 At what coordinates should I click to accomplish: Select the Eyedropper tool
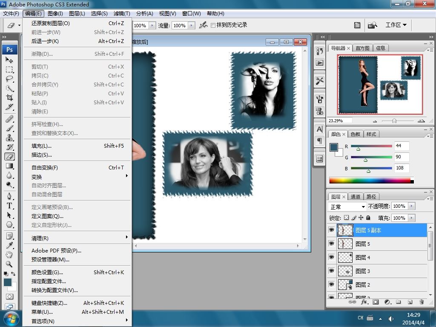click(x=9, y=246)
